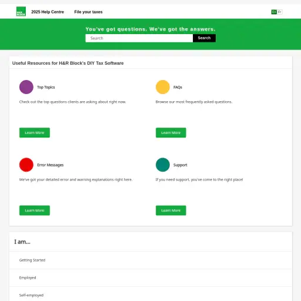The image size is (301, 301).
Task: Open the Top Topics heading
Action: pos(46,87)
